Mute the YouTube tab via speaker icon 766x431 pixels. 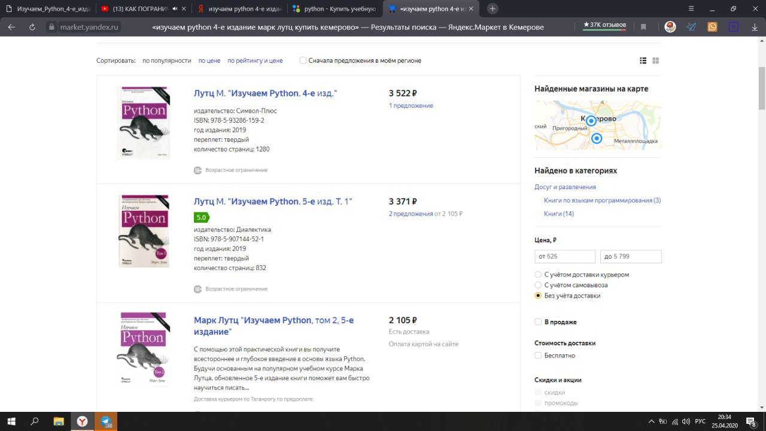[x=175, y=9]
